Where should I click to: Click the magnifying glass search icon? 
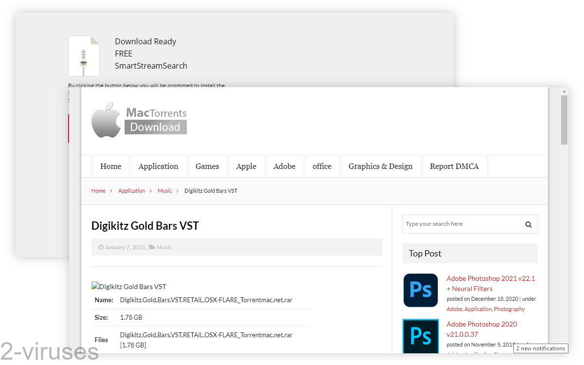coord(529,224)
